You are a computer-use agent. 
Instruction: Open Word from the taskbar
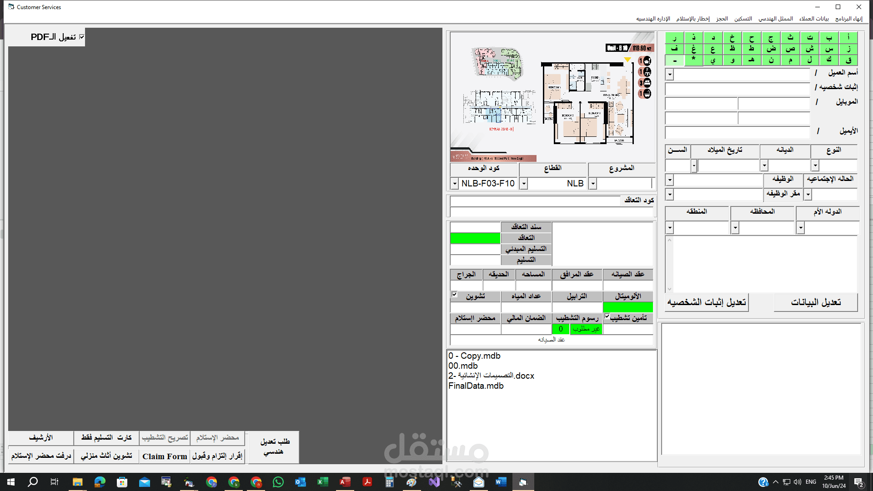pos(501,482)
